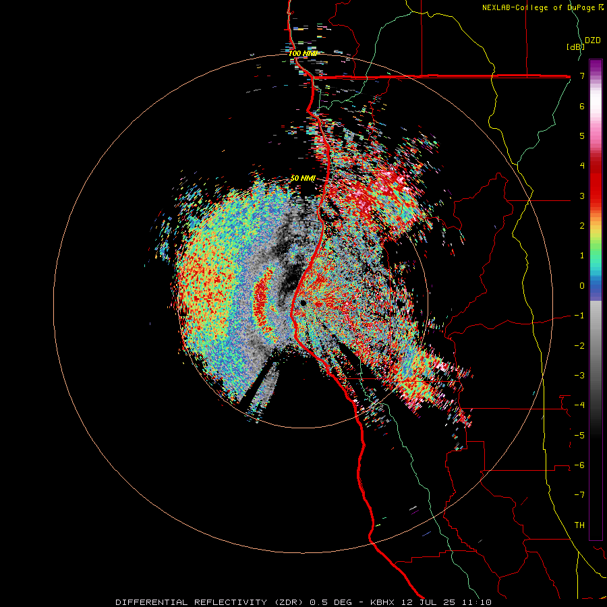607x607 pixels.
Task: Click the -7 dB value on color scale
Action: [x=579, y=495]
